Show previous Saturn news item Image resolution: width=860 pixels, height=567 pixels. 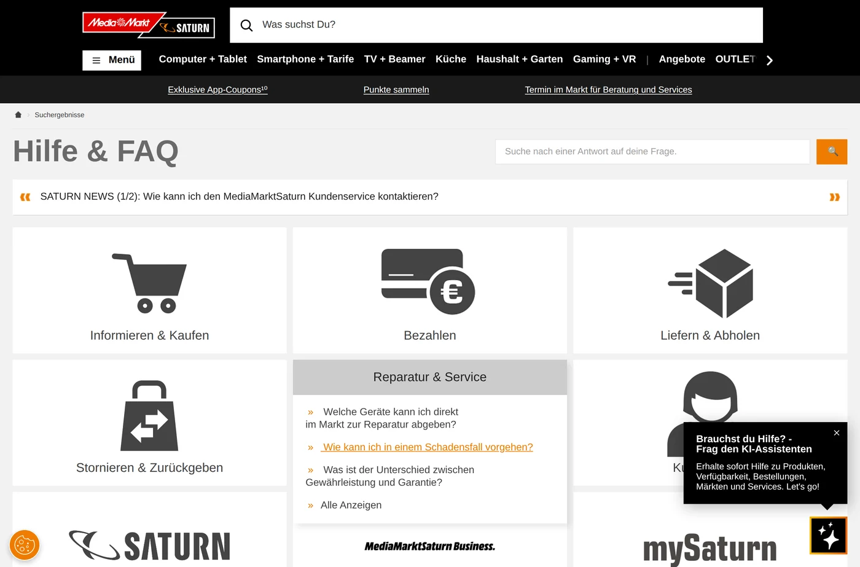[x=25, y=197]
